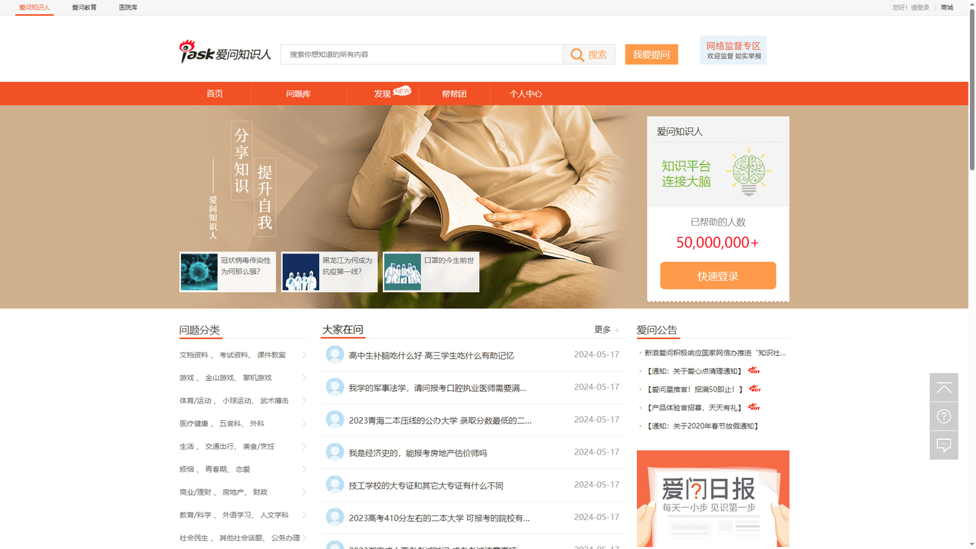
Task: Open announcement 关于2020年春节放假通知
Action: [702, 426]
